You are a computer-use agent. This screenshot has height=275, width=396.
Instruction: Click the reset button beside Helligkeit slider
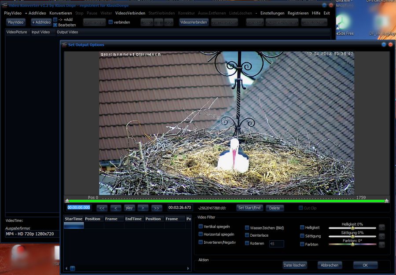(x=381, y=227)
